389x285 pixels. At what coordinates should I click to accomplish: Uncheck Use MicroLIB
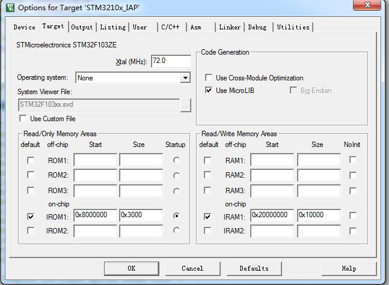click(x=209, y=90)
